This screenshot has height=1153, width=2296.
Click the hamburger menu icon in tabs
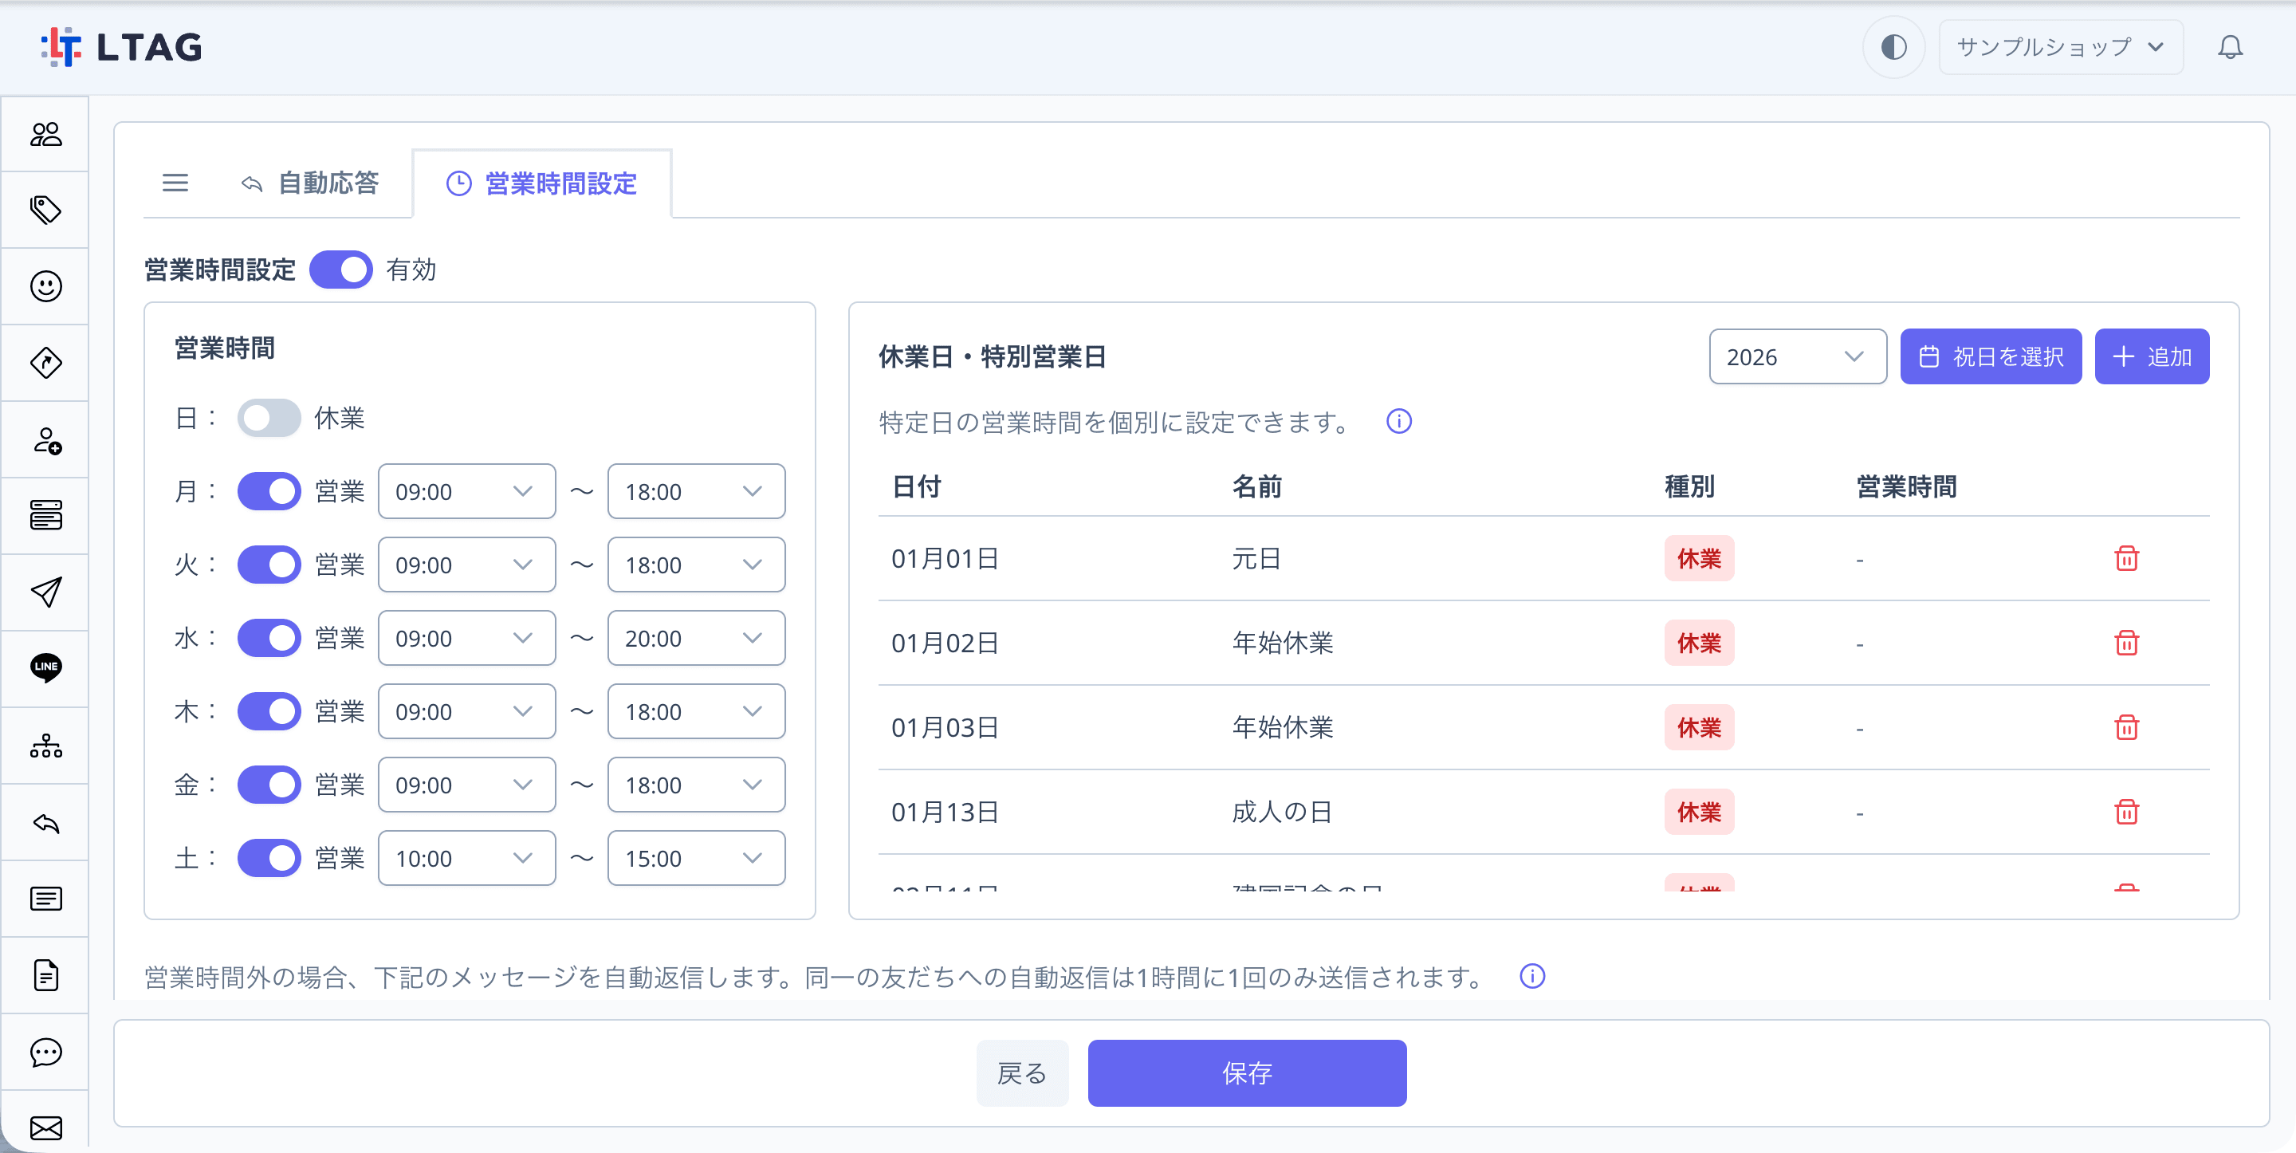click(x=175, y=183)
